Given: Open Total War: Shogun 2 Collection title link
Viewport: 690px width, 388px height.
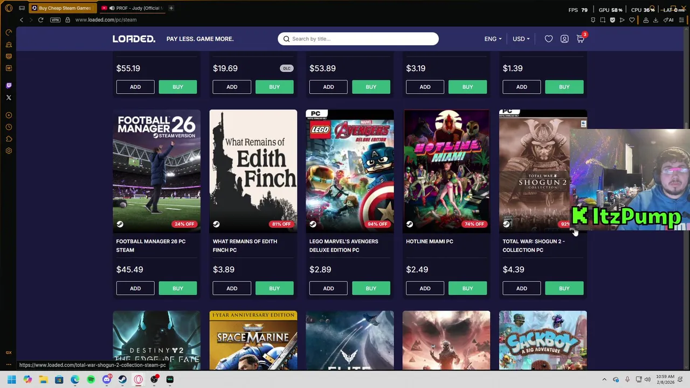Looking at the screenshot, I should click(534, 246).
